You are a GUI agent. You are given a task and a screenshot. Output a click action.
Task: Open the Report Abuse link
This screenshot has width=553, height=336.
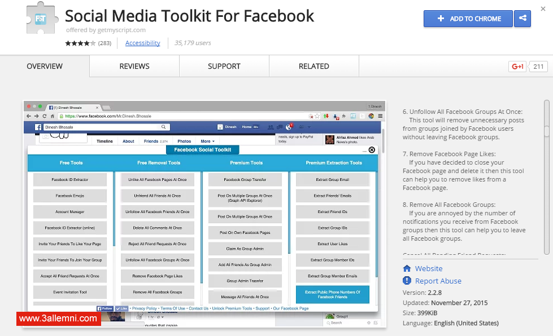pyautogui.click(x=438, y=281)
